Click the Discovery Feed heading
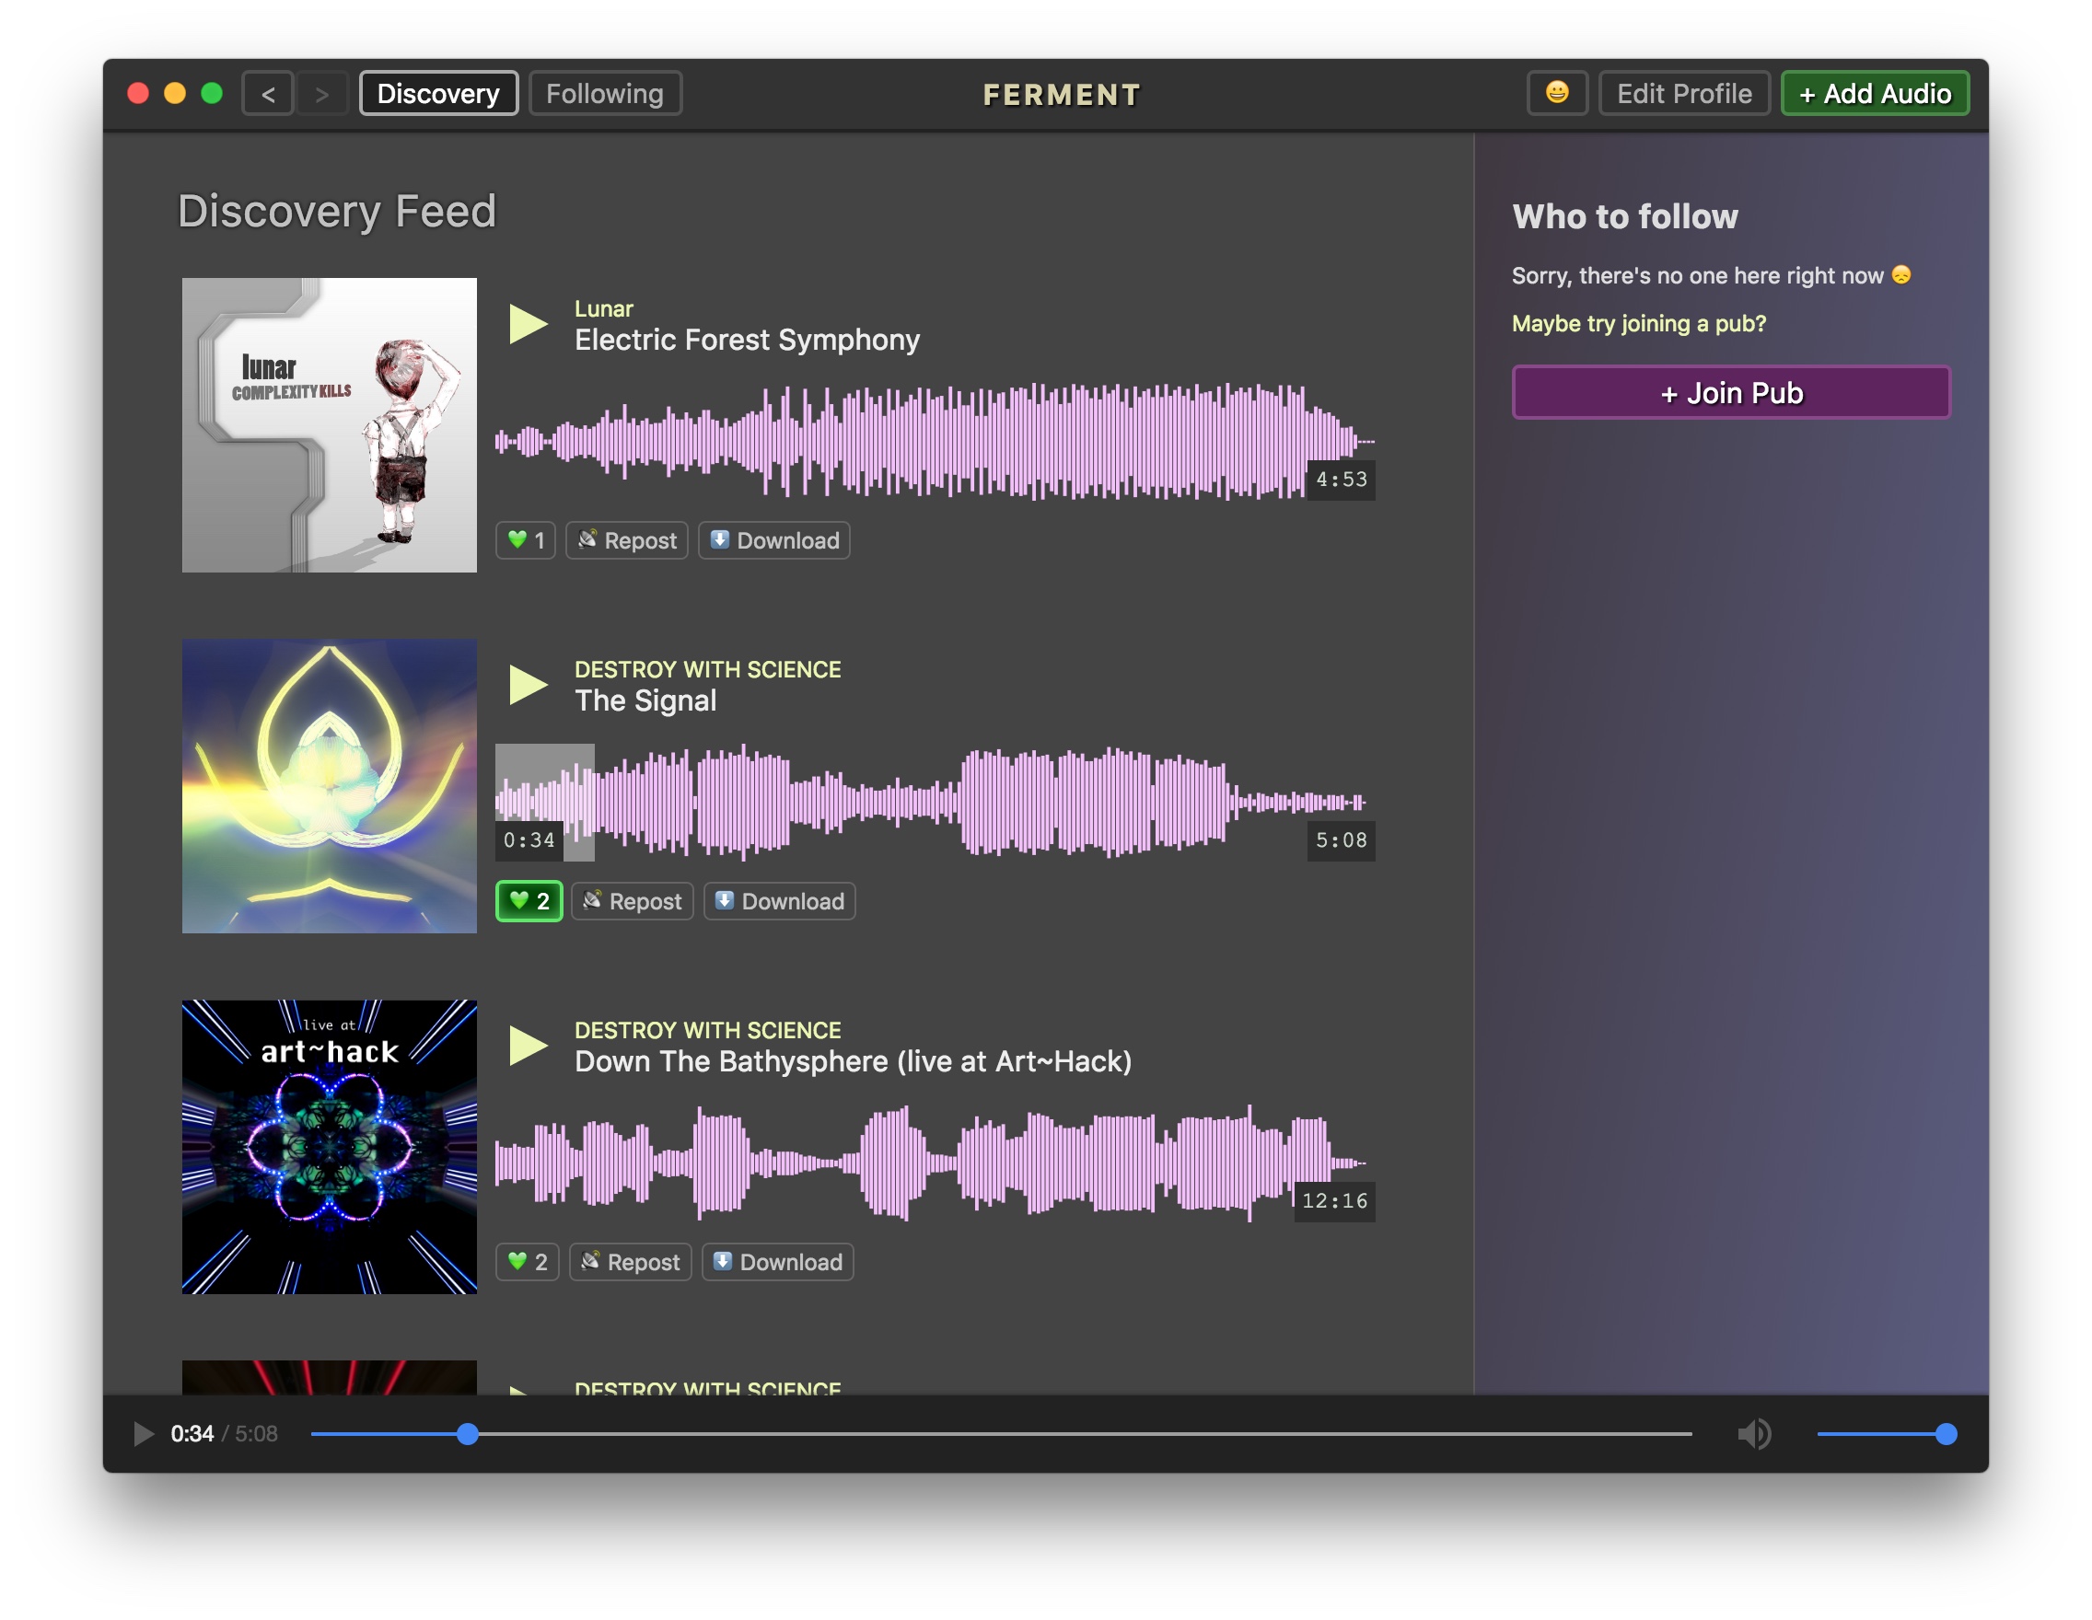2092x1620 pixels. (x=337, y=212)
